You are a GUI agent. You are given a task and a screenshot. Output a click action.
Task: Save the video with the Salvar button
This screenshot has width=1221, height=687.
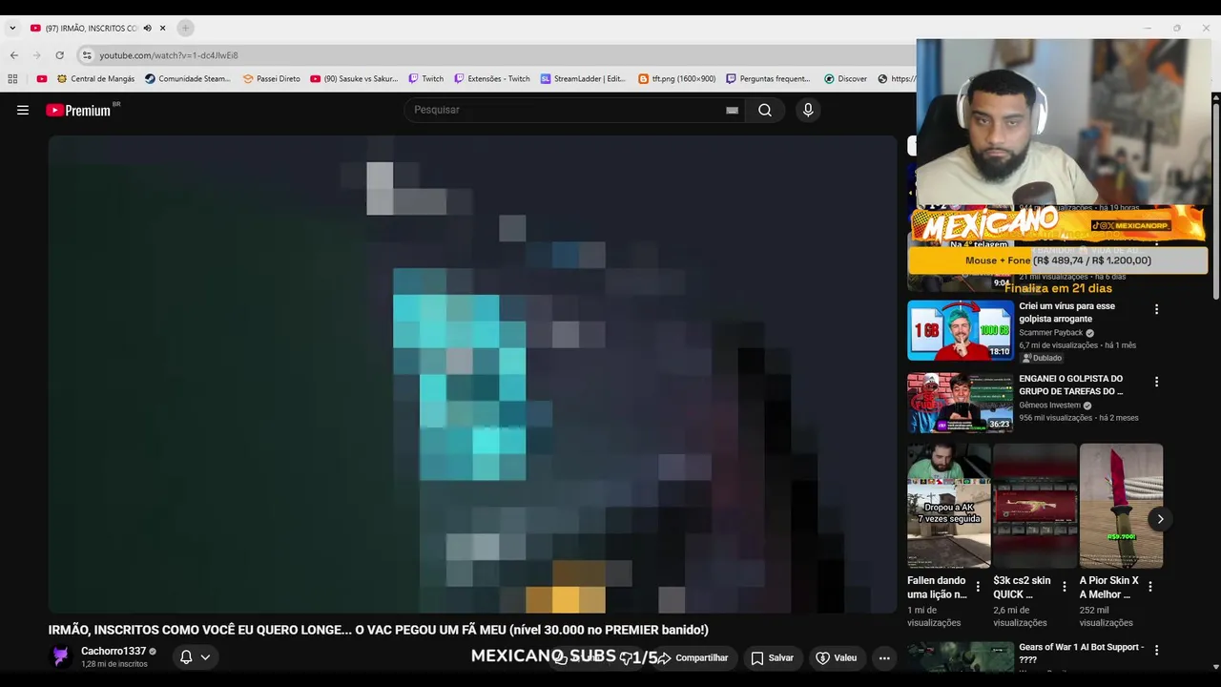click(x=772, y=657)
